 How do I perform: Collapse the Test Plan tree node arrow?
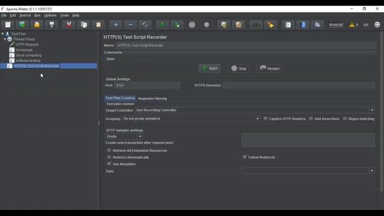[x=2, y=34]
